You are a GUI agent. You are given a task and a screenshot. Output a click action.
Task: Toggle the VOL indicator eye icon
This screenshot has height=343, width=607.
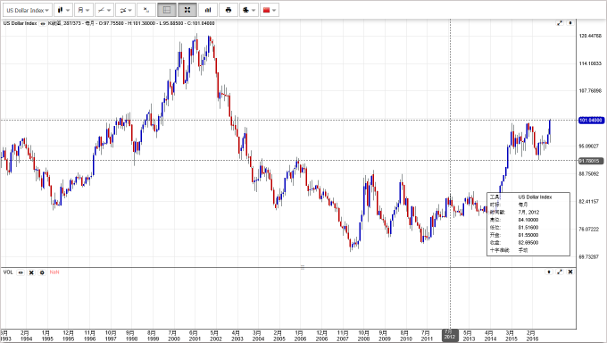click(x=21, y=272)
